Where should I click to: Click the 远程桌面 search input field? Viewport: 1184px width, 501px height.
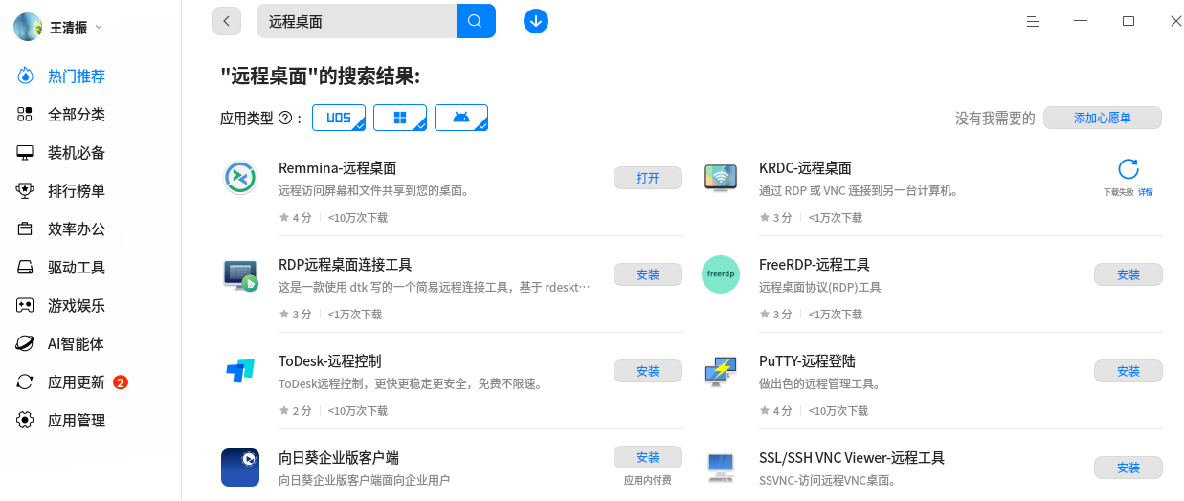click(356, 21)
